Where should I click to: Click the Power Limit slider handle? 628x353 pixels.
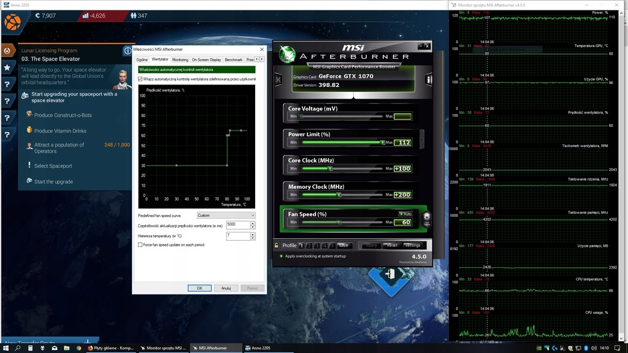(x=383, y=142)
